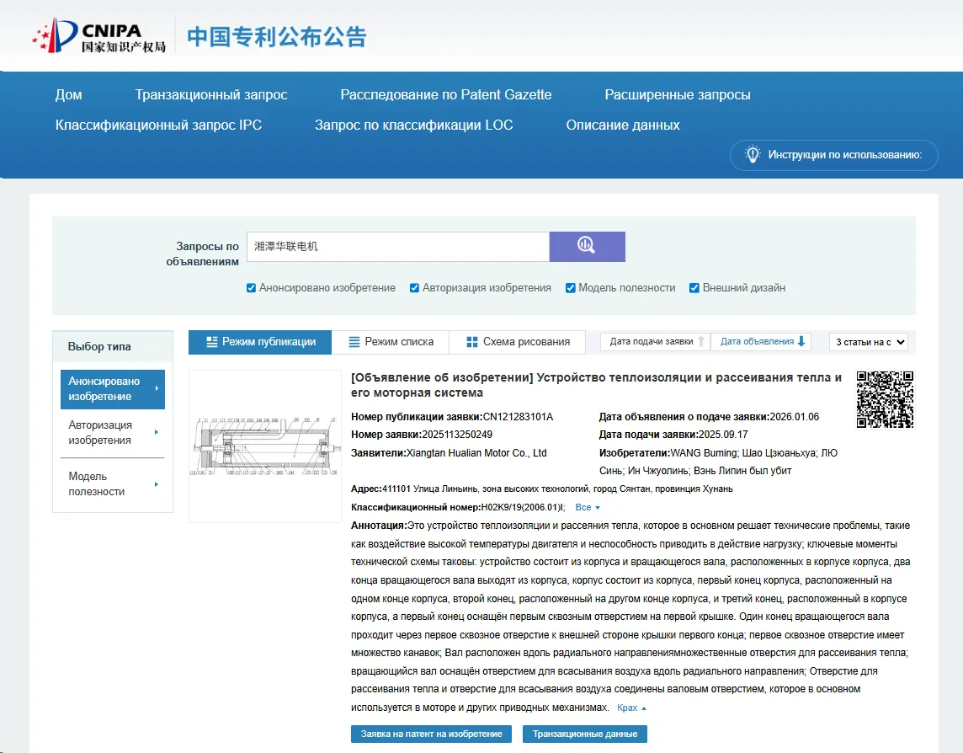Screen dimensions: 963x753
Task: Click the publication mode view icon
Action: (212, 342)
